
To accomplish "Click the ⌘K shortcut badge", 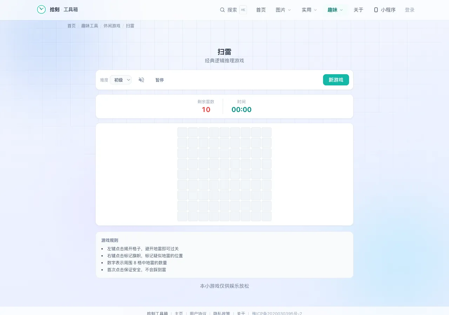I will [243, 10].
